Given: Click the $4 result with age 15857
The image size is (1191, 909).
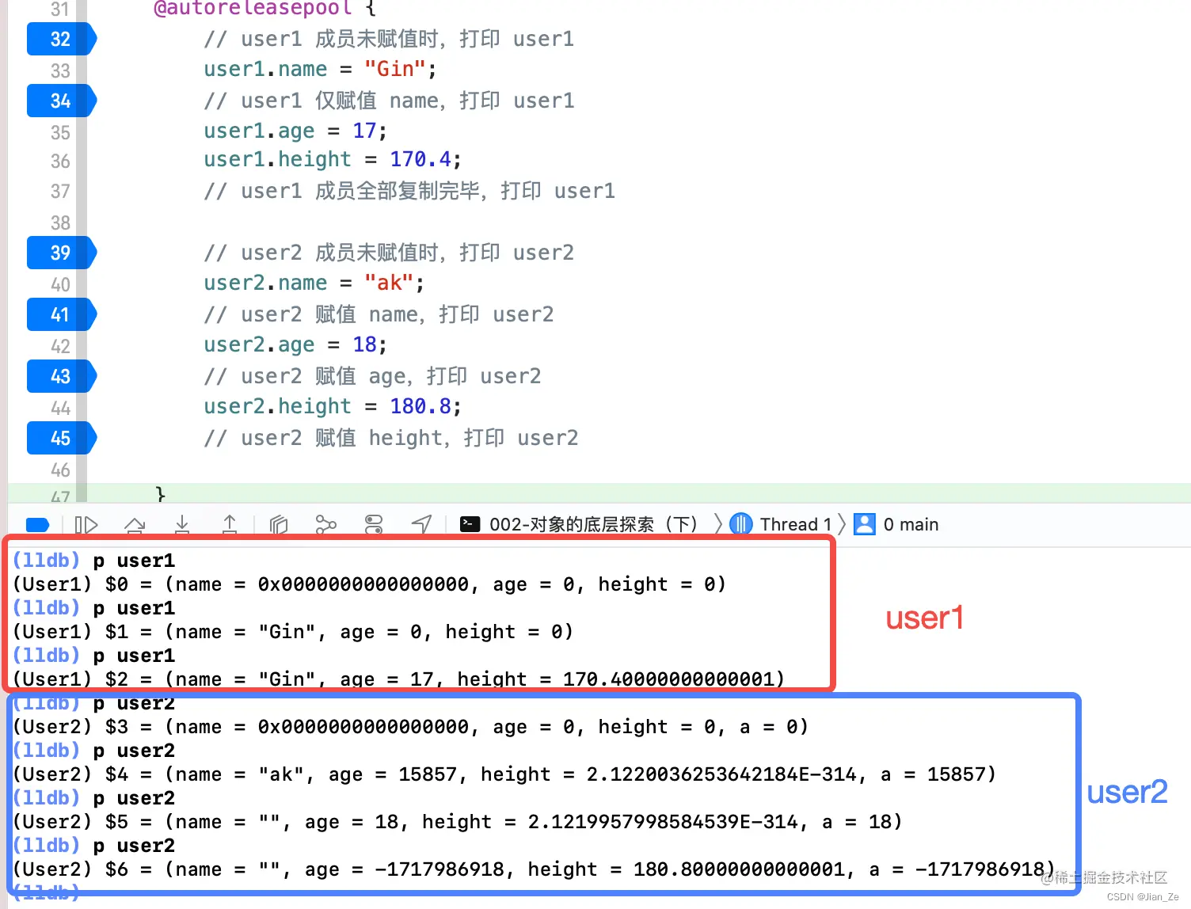Looking at the screenshot, I should (504, 774).
